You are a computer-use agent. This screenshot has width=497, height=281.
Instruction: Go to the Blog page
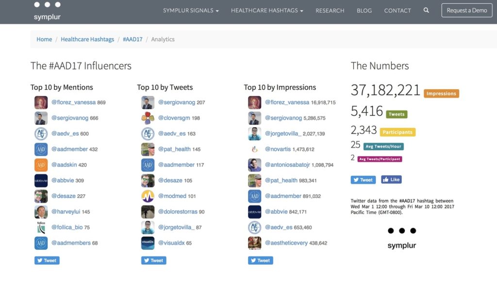[x=364, y=11]
